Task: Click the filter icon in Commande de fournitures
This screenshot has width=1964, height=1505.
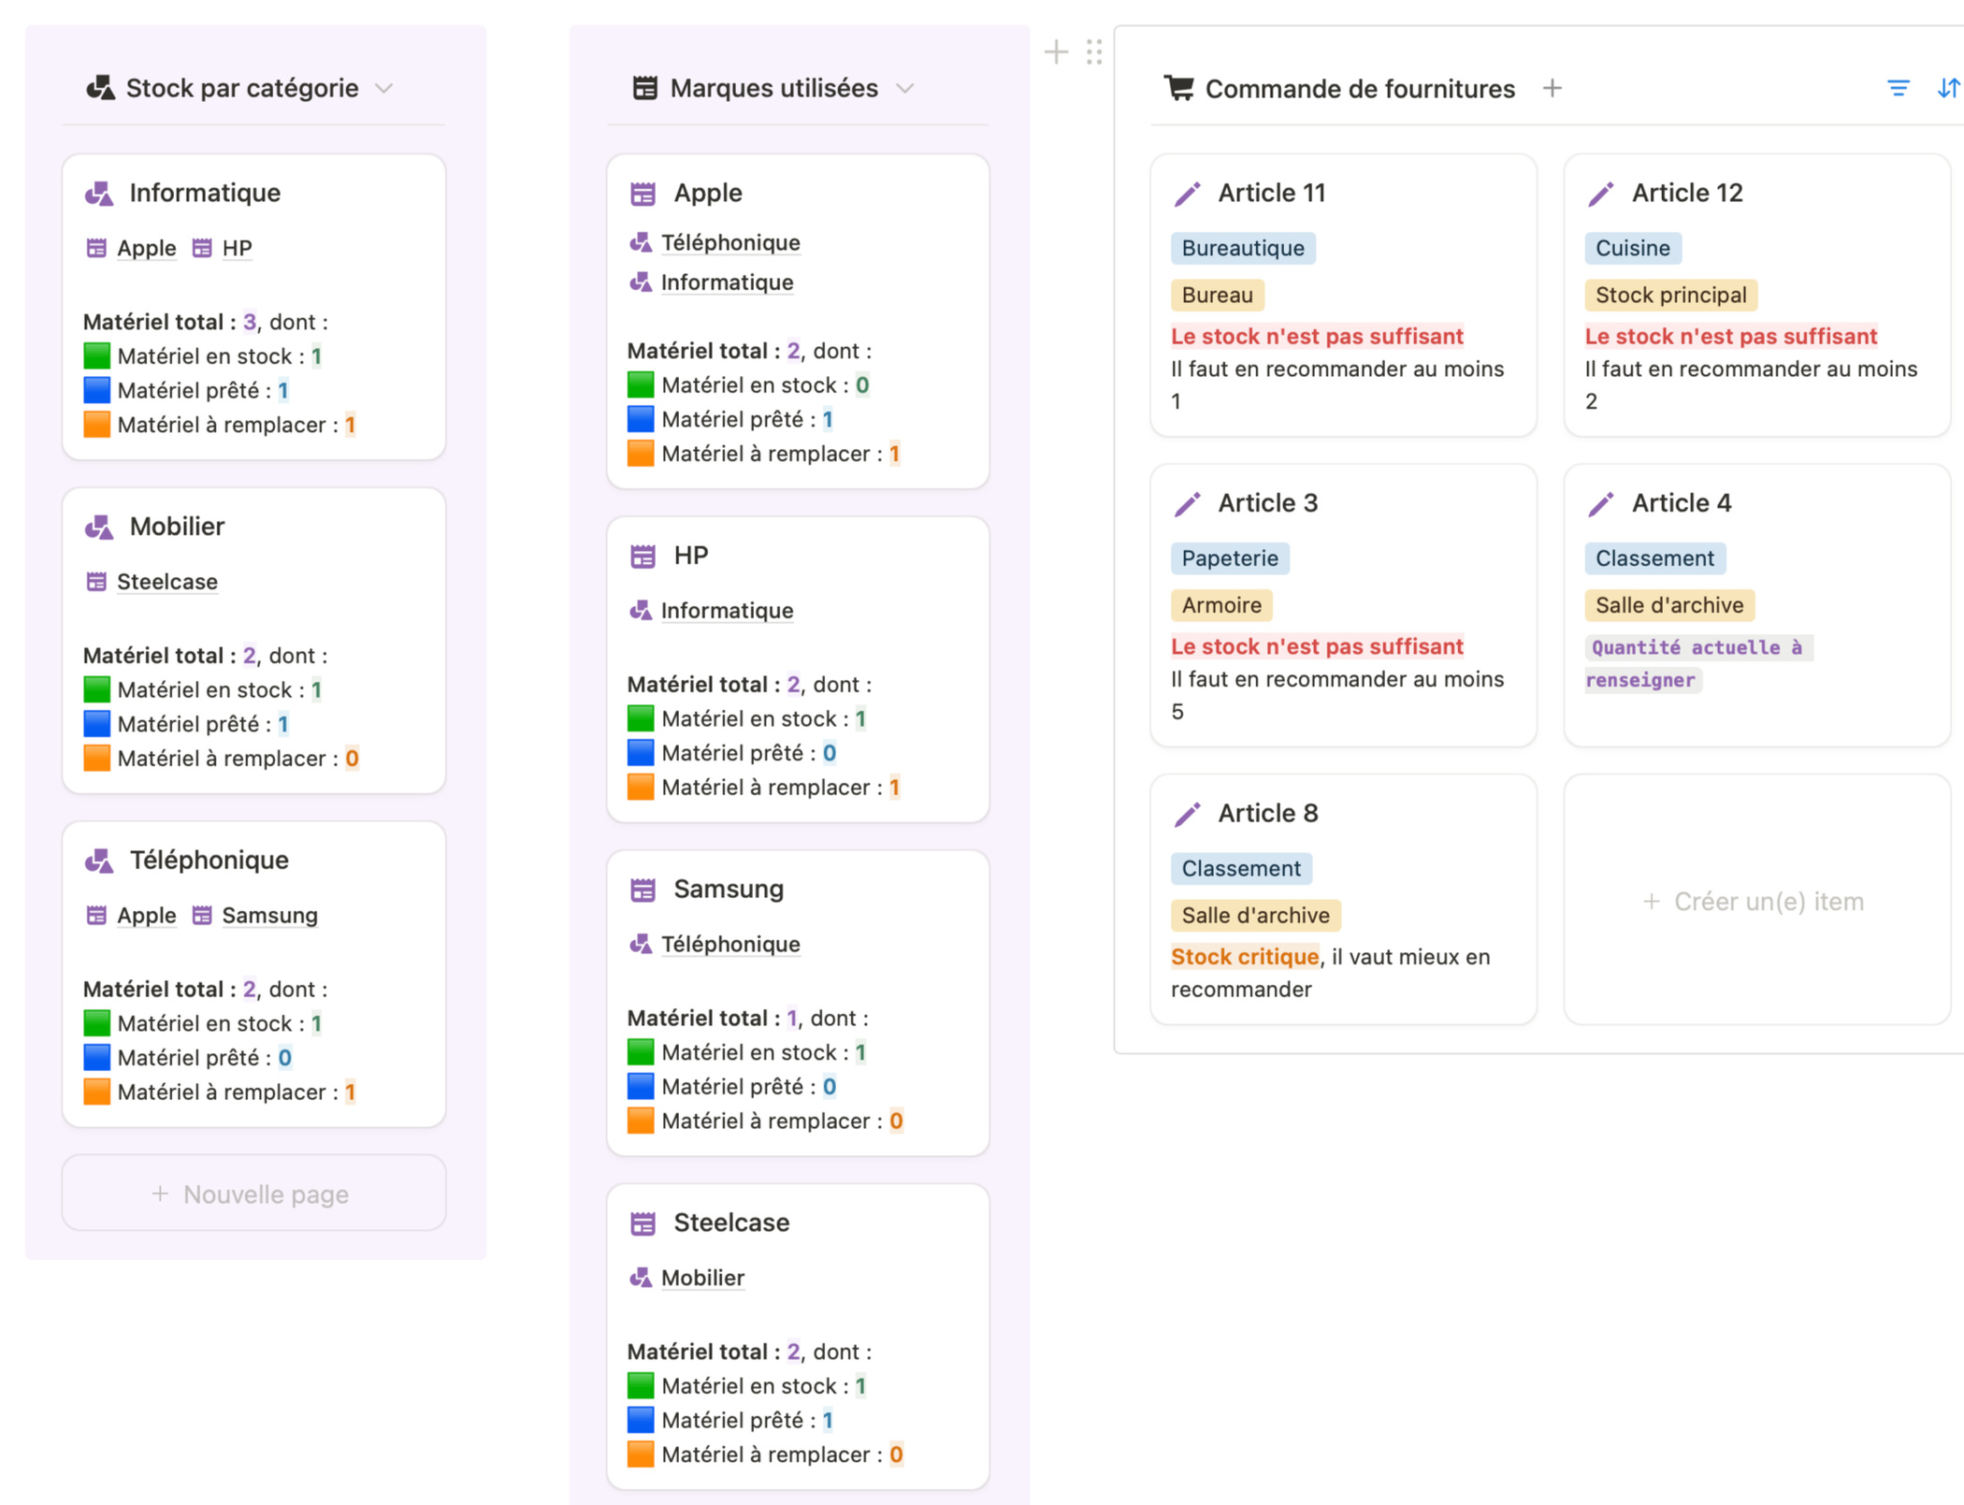Action: 1898,89
